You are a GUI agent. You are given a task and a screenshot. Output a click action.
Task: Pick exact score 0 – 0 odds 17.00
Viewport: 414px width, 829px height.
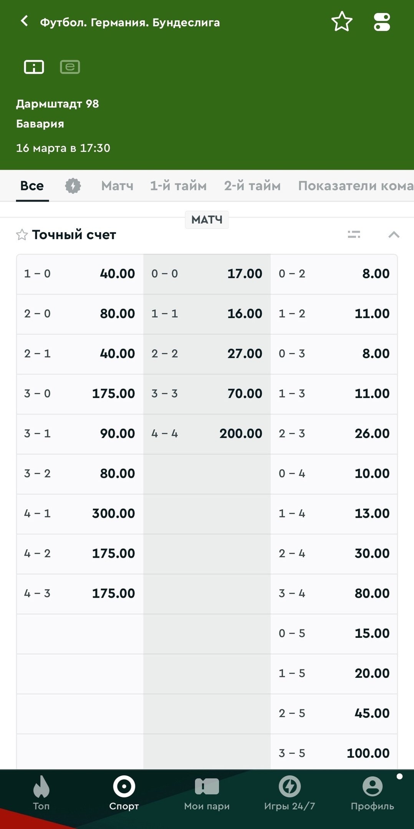coord(207,274)
